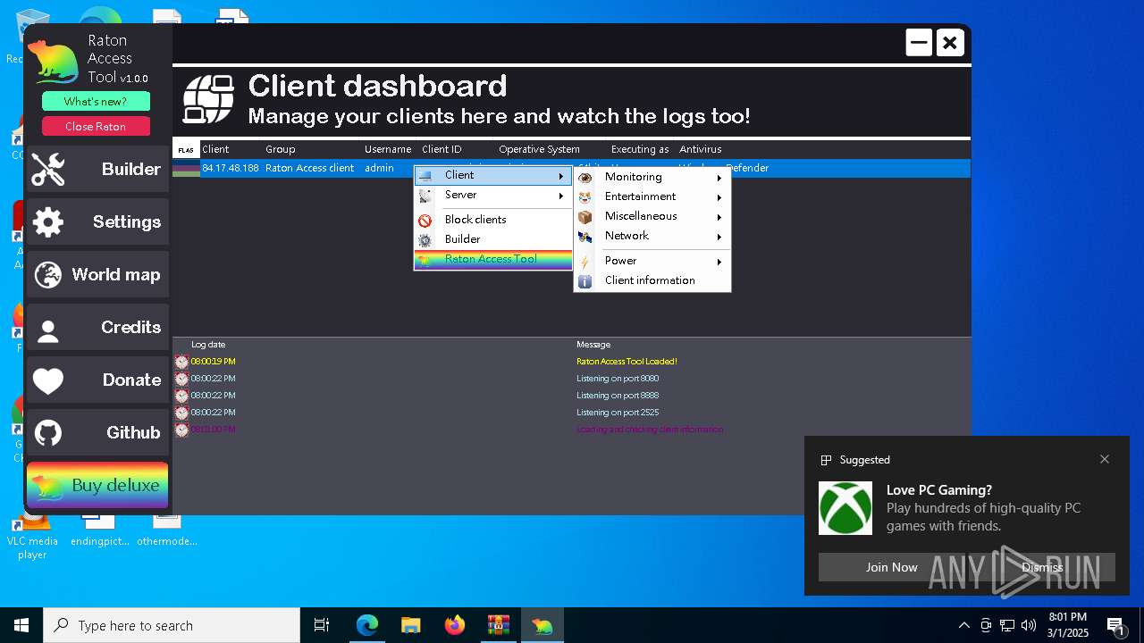Click the globe icon beside World map

point(48,275)
